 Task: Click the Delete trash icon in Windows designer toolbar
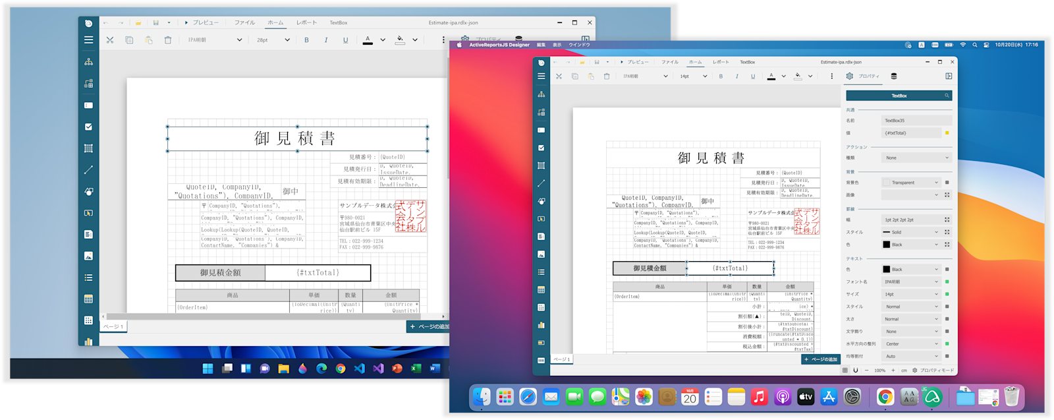coord(168,40)
